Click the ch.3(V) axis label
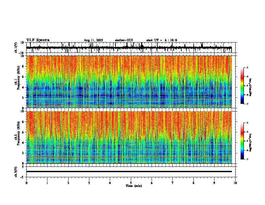 pyautogui.click(x=16, y=172)
